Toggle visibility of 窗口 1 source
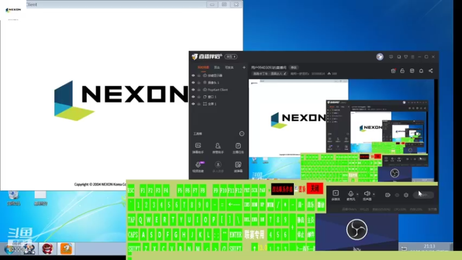 tap(193, 96)
